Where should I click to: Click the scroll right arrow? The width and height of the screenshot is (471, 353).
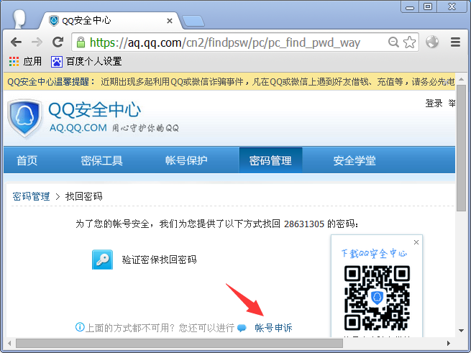coord(449,343)
